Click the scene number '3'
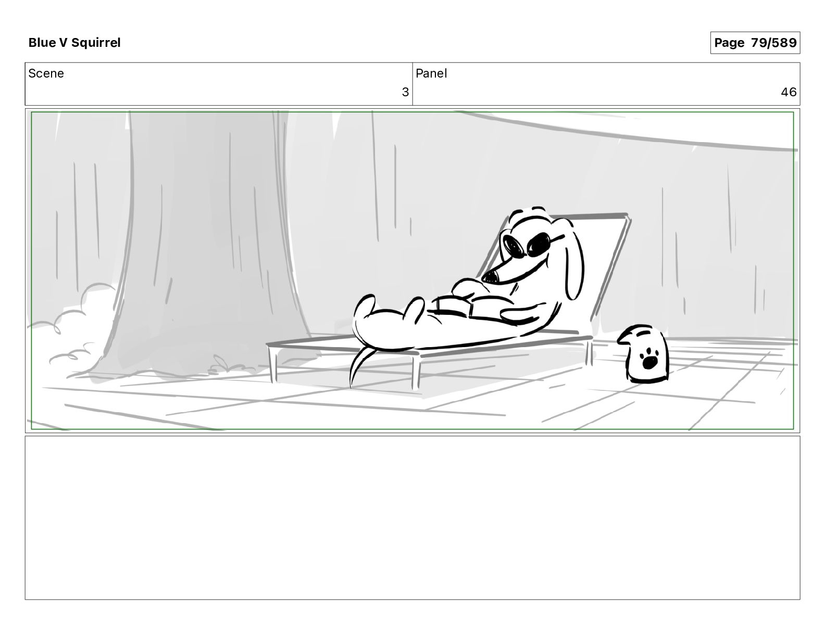Screen dimensions: 825x637 [x=405, y=92]
